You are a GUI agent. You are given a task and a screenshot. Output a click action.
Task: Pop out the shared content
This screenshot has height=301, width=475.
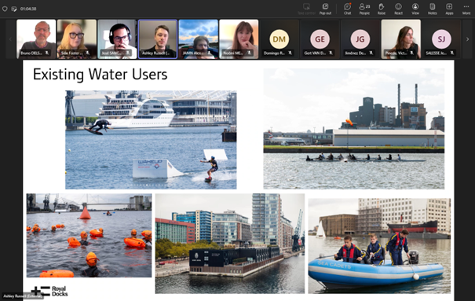pos(325,9)
